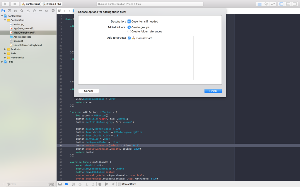Select the Create folder references radio button
The image size is (300, 187).
[x=129, y=31]
